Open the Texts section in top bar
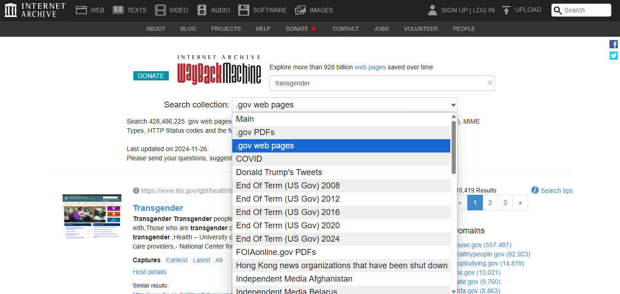Viewport: 620px width, 294px height. (129, 10)
